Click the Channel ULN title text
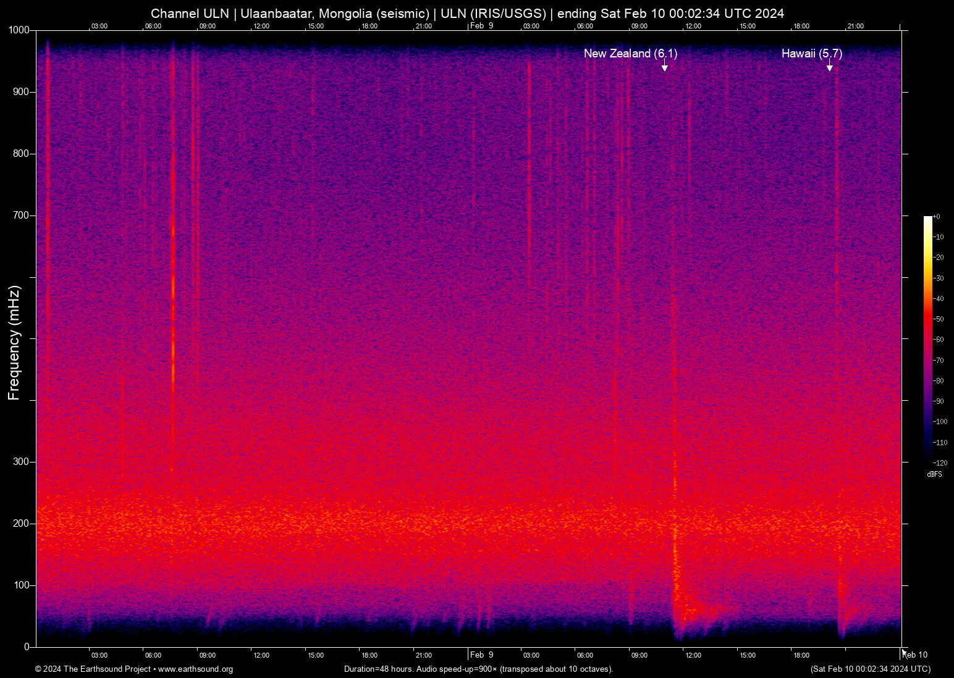This screenshot has height=678, width=954. click(192, 13)
